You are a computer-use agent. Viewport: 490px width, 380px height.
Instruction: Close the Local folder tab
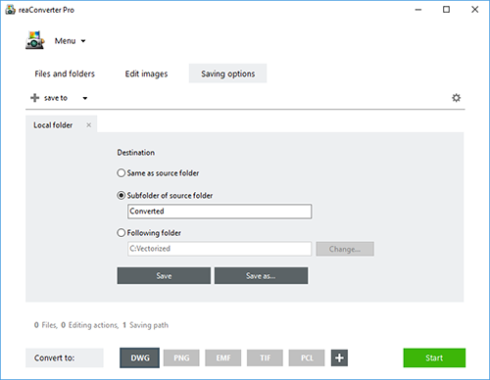pos(88,125)
